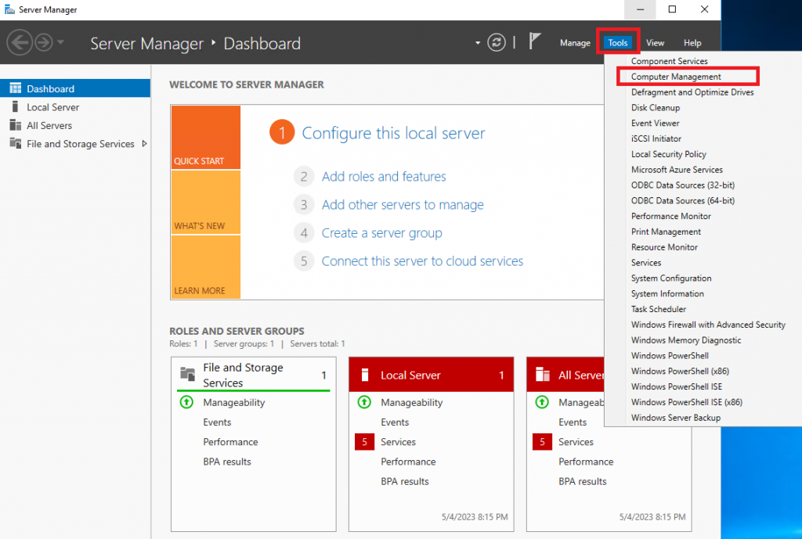This screenshot has width=802, height=539.
Task: Launch Windows PowerShell ISE (x86) entry
Action: coord(686,402)
